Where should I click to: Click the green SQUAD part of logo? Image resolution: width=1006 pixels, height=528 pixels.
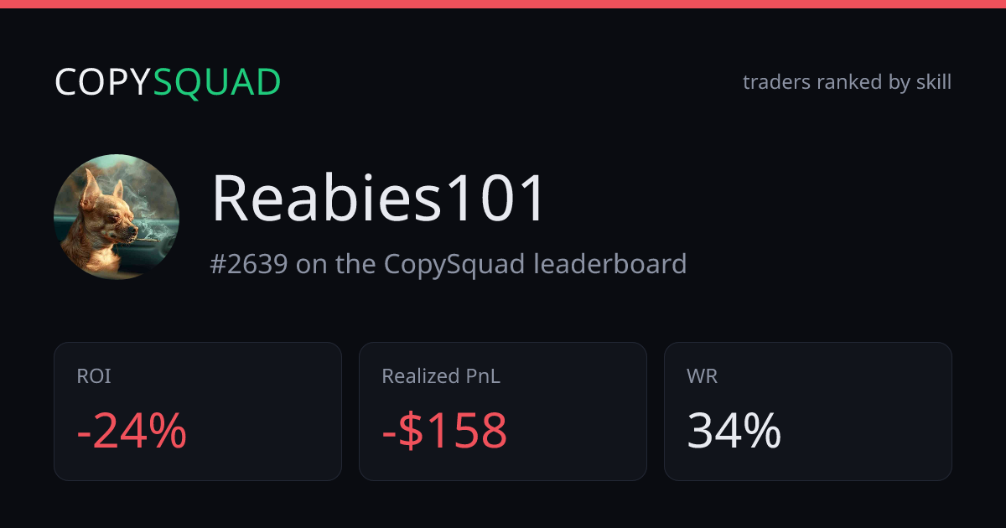click(217, 82)
